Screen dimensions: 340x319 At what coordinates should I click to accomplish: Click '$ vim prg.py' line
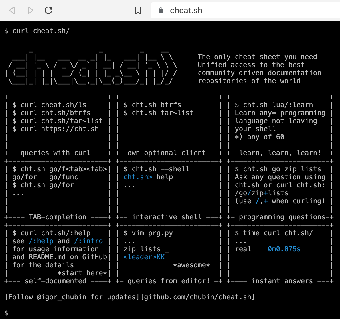pos(148,233)
